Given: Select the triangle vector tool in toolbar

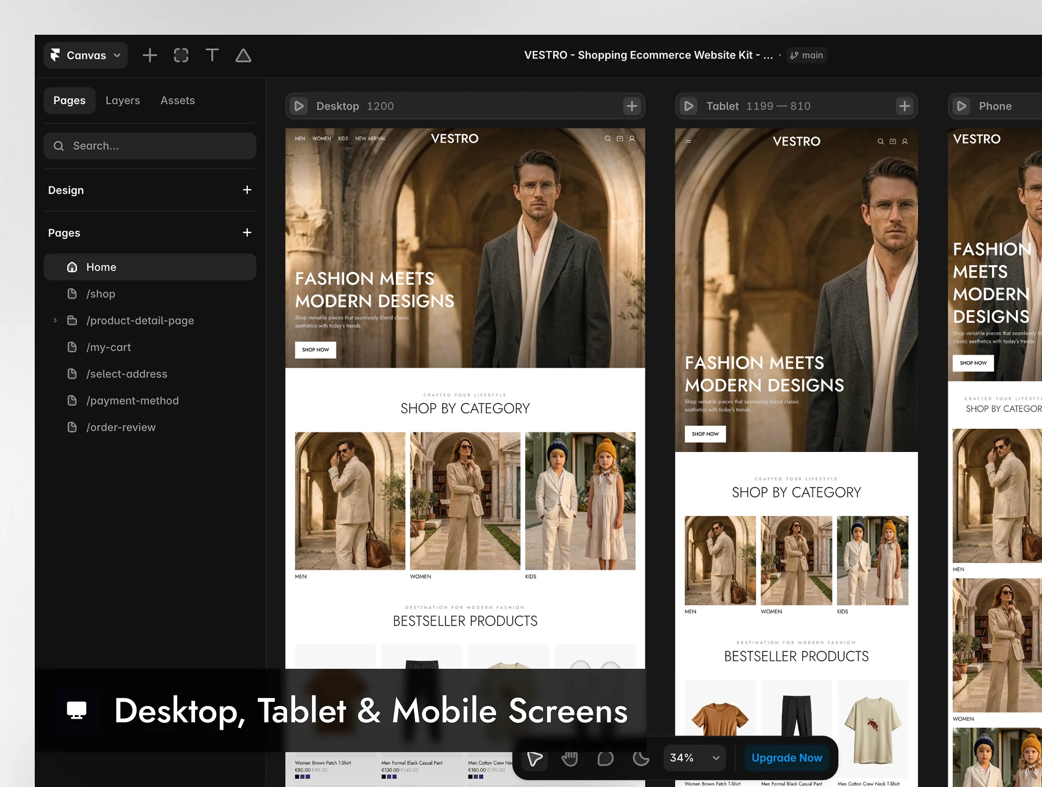Looking at the screenshot, I should pyautogui.click(x=243, y=55).
